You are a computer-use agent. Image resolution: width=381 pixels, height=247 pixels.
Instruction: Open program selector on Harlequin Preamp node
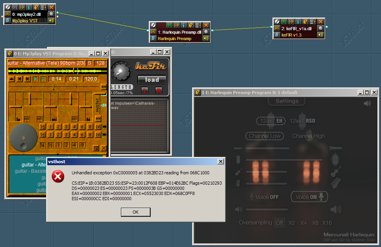153,32
